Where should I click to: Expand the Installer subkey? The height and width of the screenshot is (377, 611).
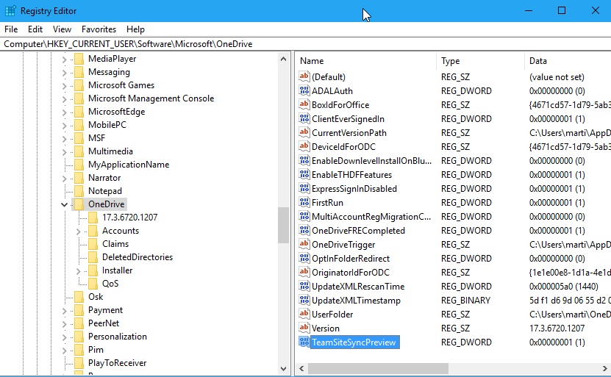coord(79,271)
